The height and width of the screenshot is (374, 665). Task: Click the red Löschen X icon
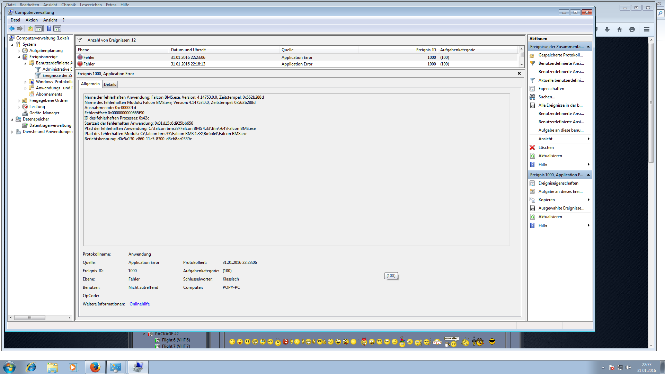tap(532, 148)
